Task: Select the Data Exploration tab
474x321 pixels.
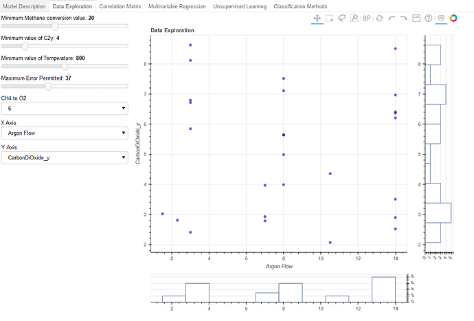Action: point(72,6)
